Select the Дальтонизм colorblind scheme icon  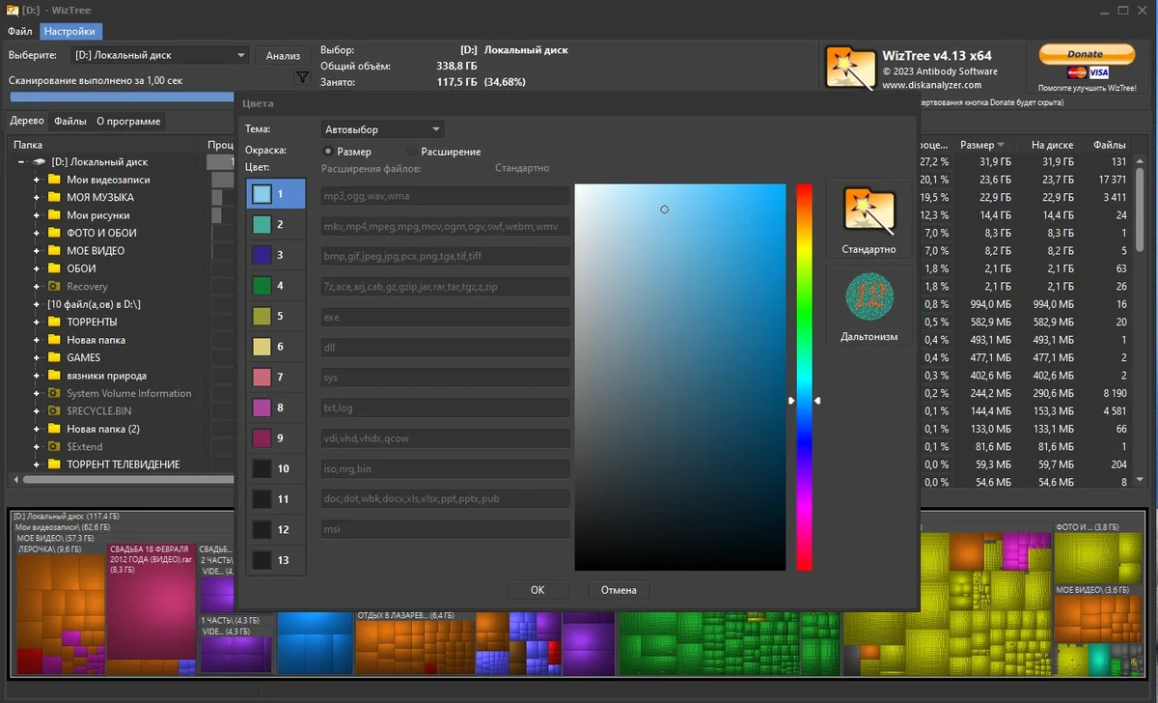pyautogui.click(x=868, y=297)
